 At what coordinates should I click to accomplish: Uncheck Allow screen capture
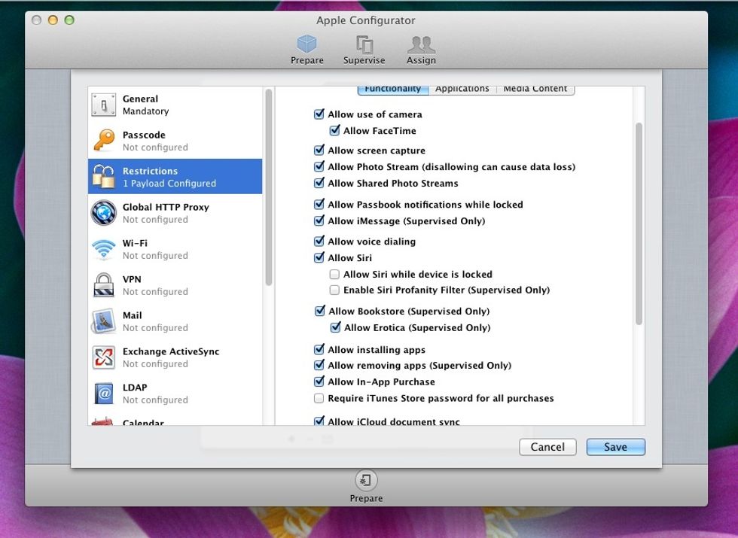click(319, 150)
